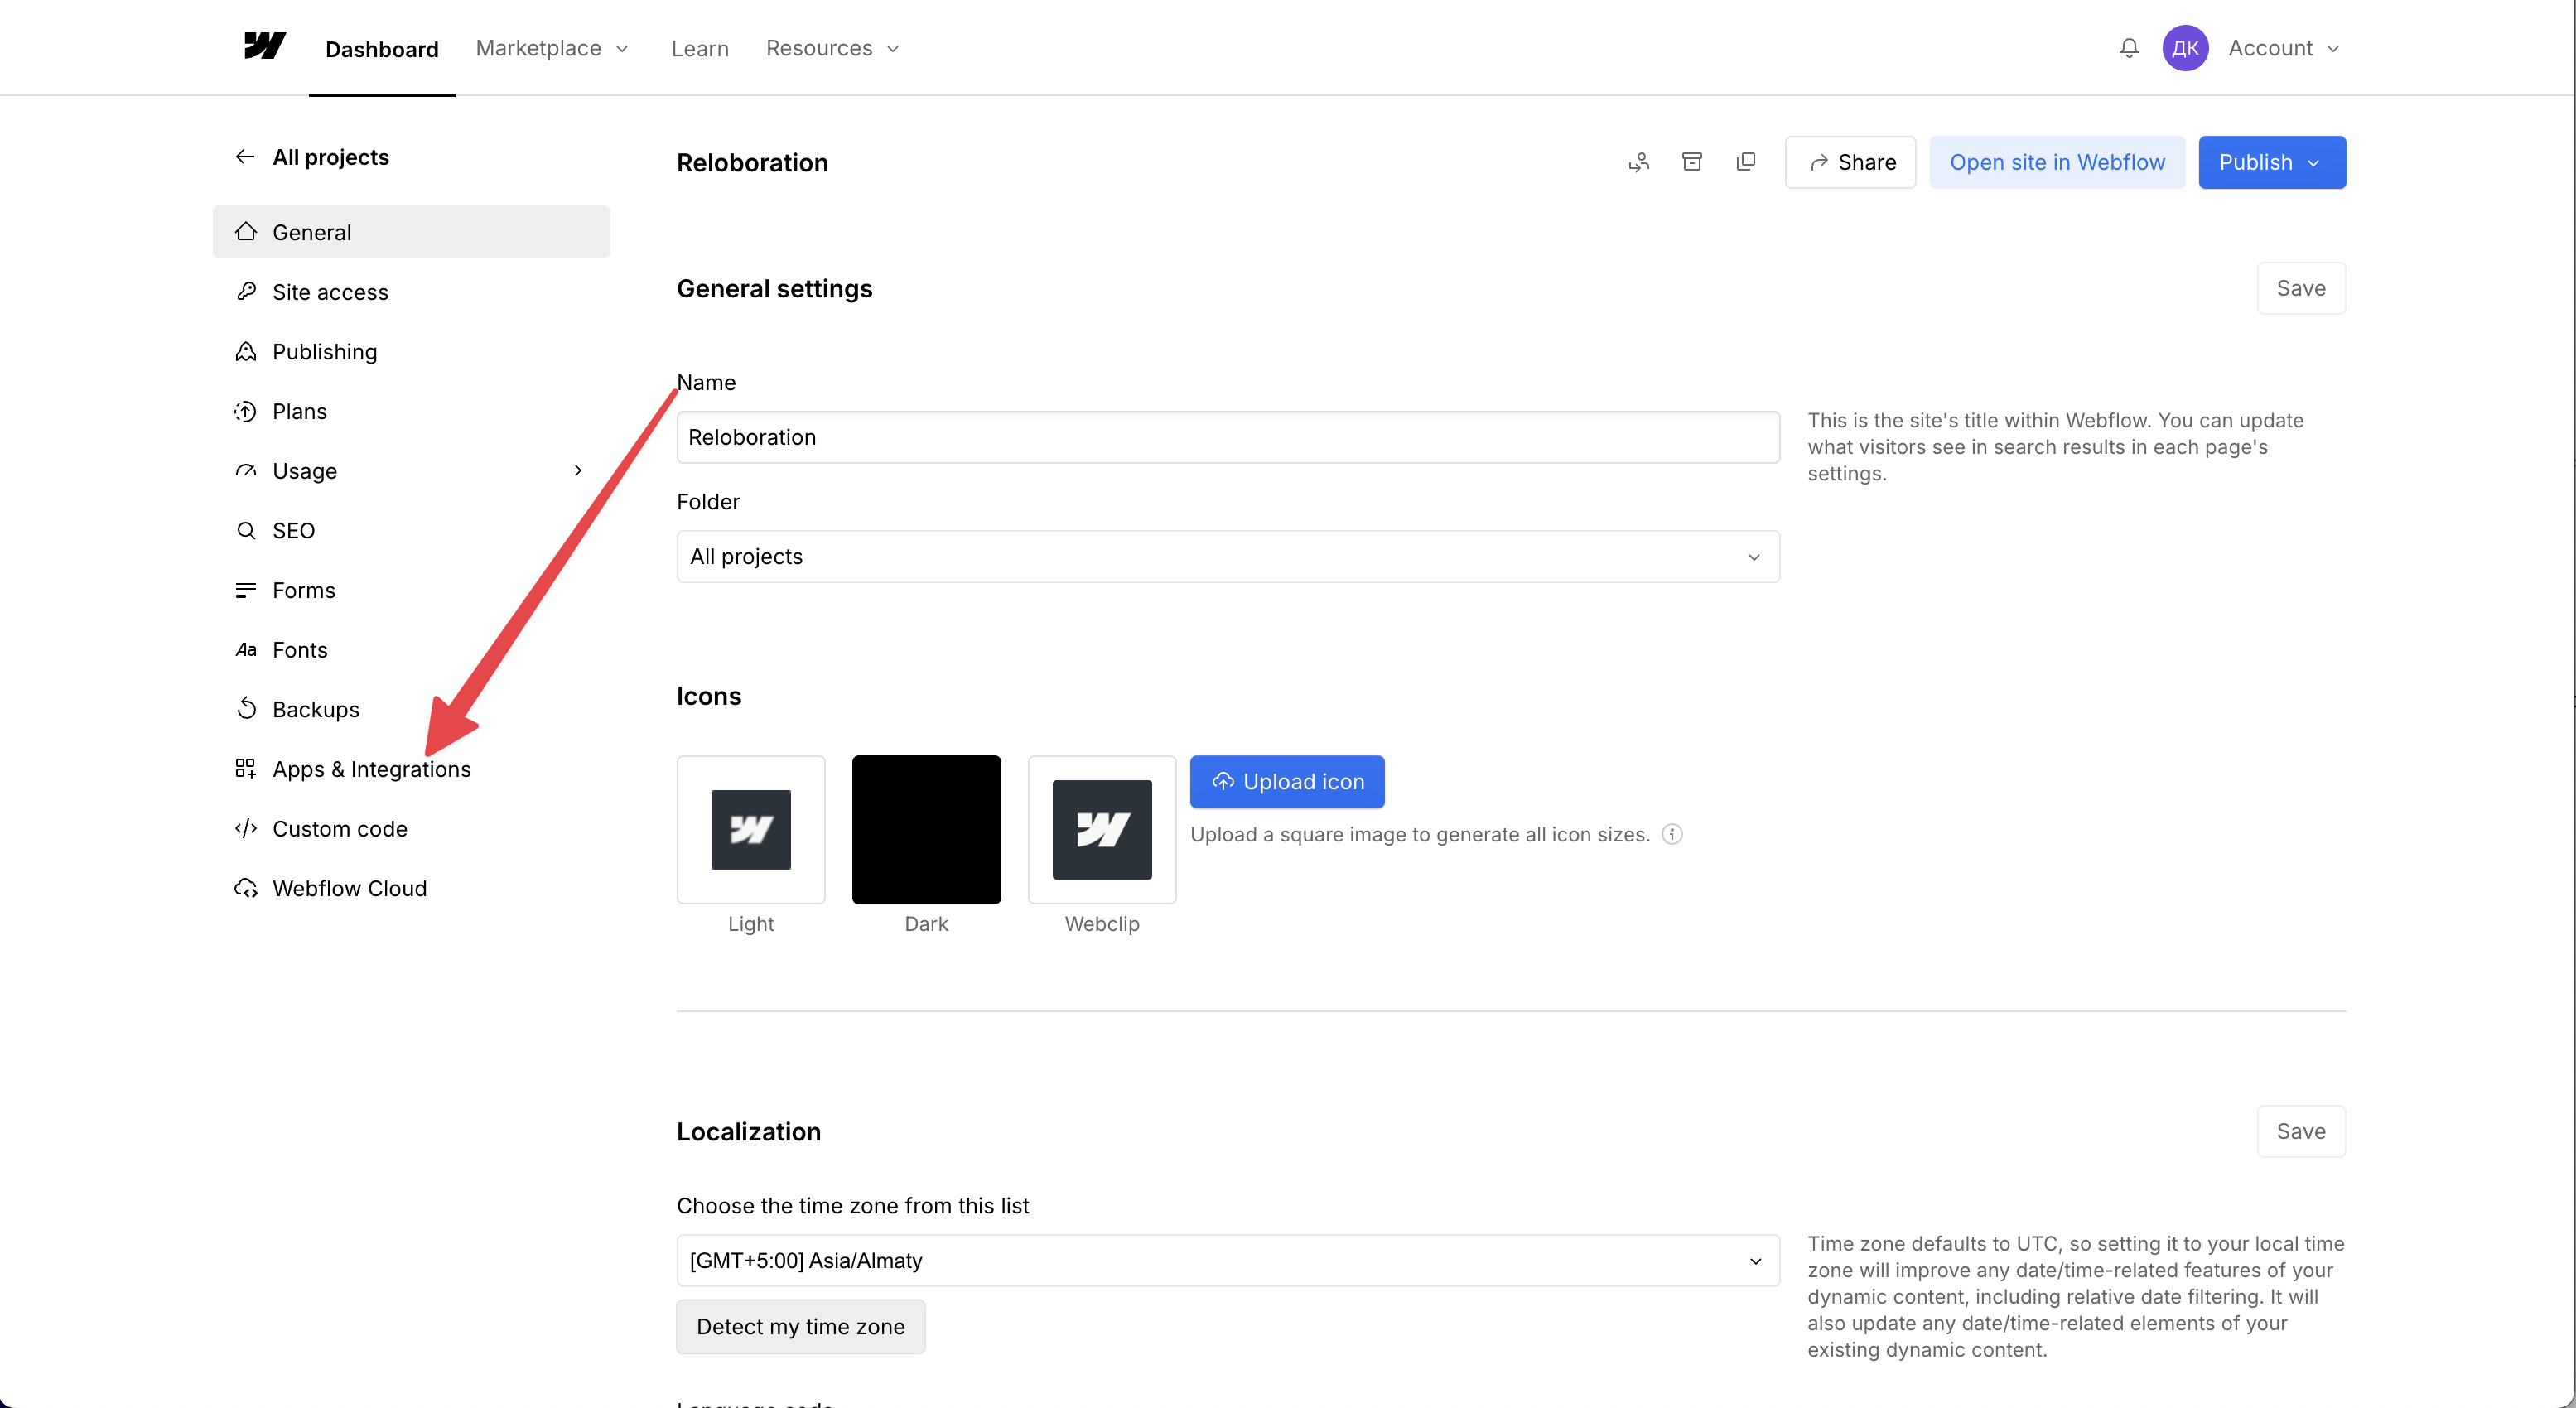The width and height of the screenshot is (2576, 1408).
Task: Select the Webclip icon thumbnail
Action: click(1102, 829)
